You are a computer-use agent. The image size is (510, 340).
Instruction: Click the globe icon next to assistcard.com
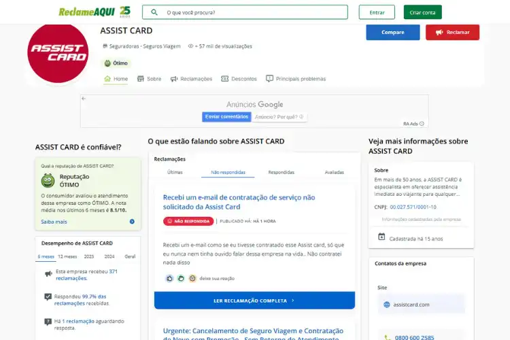(x=387, y=305)
